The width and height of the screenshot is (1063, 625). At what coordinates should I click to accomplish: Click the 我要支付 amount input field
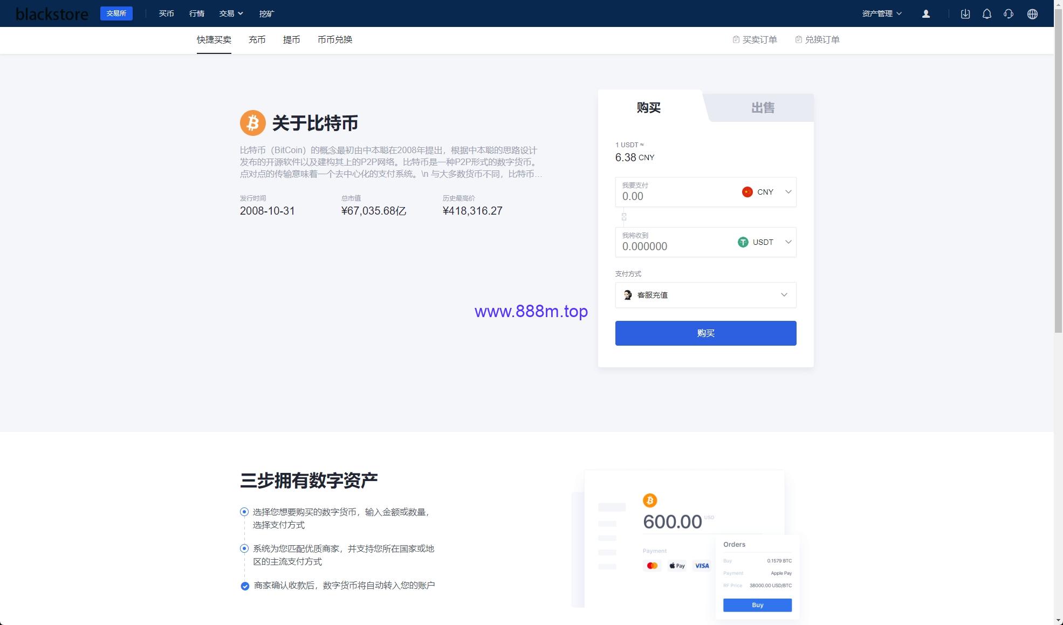pyautogui.click(x=677, y=192)
